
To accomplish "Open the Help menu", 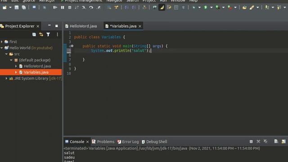I will [193, 1].
